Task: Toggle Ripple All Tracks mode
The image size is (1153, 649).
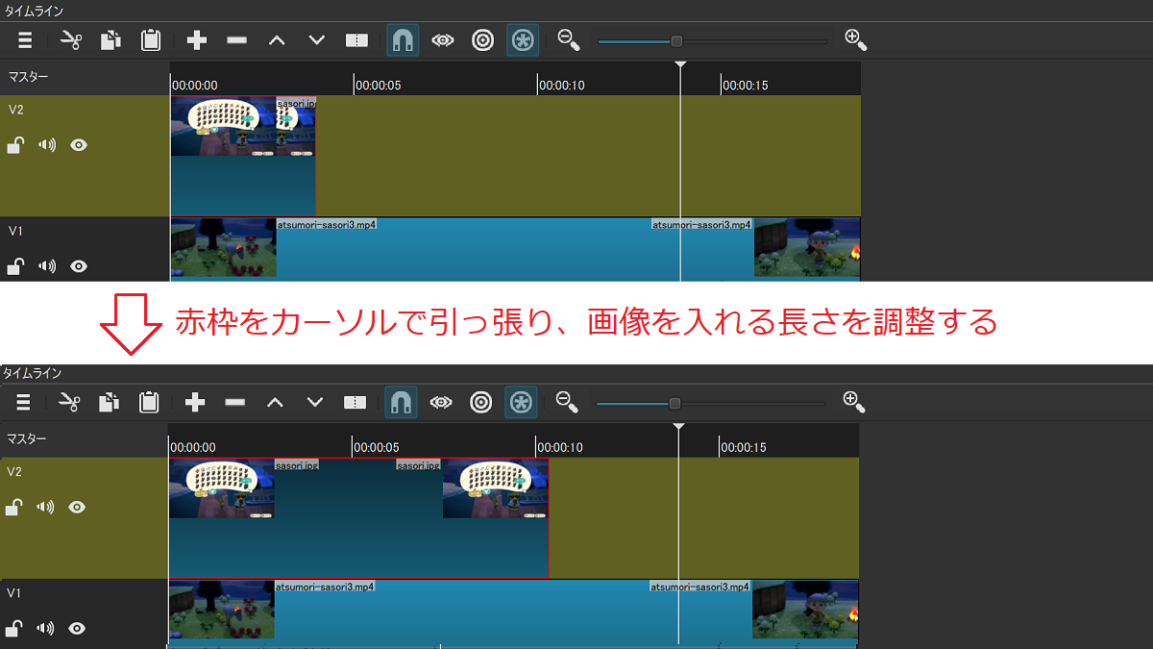Action: (522, 39)
